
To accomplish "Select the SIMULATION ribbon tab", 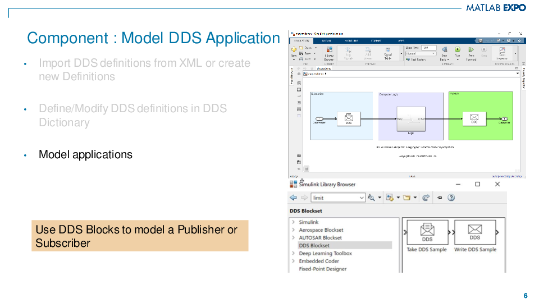I will pyautogui.click(x=302, y=40).
